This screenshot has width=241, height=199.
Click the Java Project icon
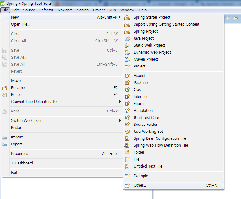click(127, 38)
